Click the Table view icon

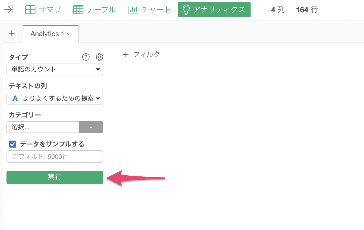[x=78, y=10]
